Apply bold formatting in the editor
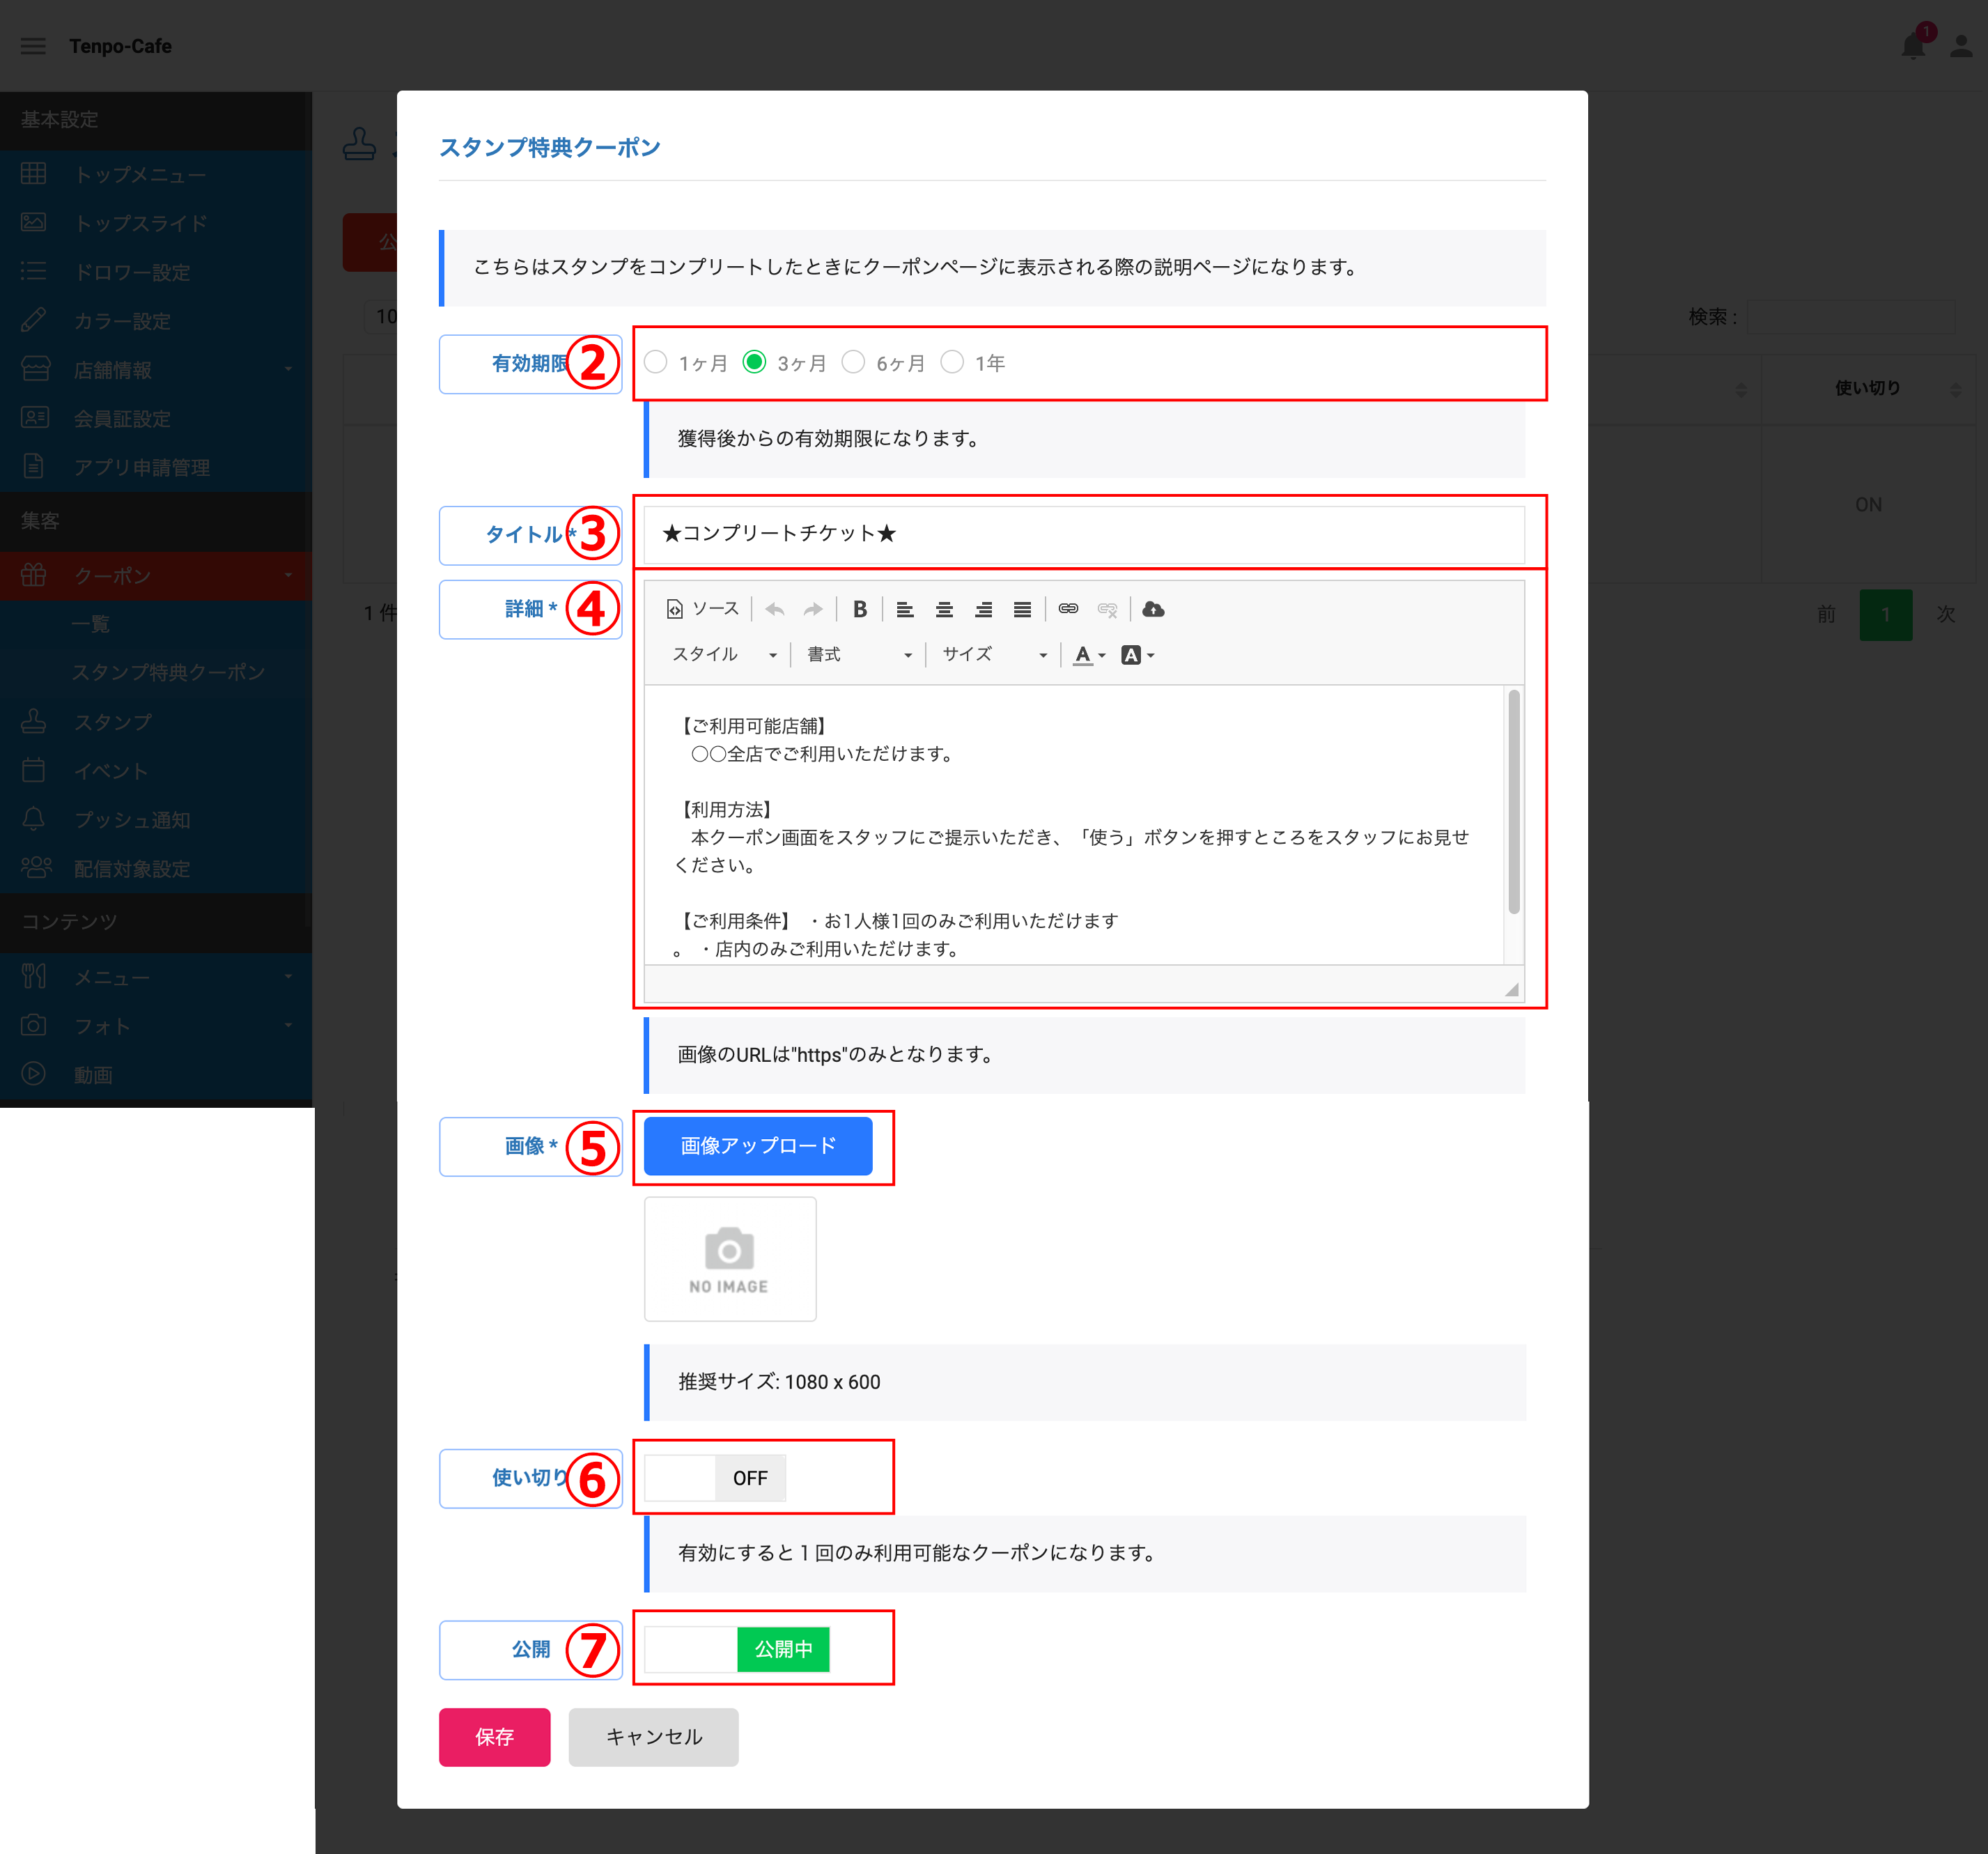Image resolution: width=1988 pixels, height=1854 pixels. (860, 609)
